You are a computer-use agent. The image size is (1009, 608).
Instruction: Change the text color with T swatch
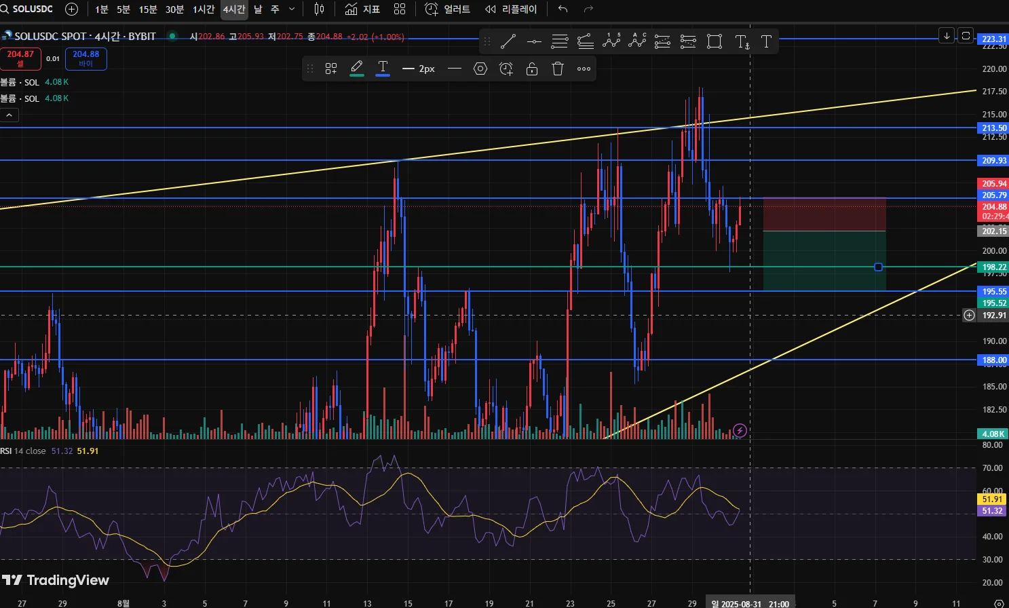(383, 69)
